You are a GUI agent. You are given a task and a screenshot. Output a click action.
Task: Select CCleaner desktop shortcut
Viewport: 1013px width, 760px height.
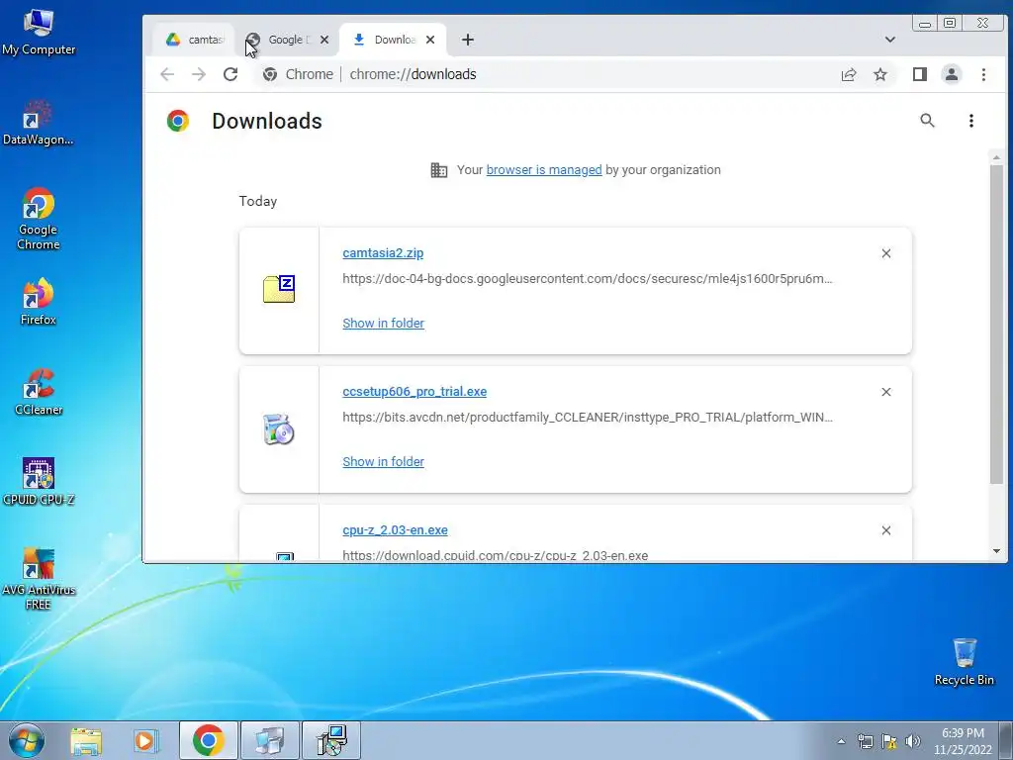point(39,392)
